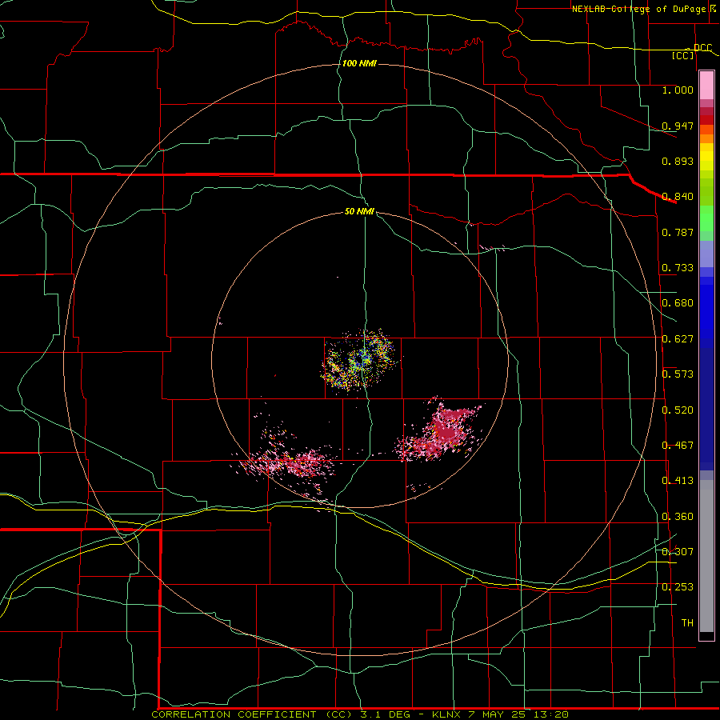The width and height of the screenshot is (720, 720).
Task: Click the 0.307 scale value
Action: 678,552
